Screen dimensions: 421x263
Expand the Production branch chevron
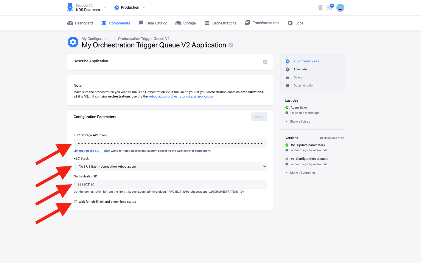[144, 7]
